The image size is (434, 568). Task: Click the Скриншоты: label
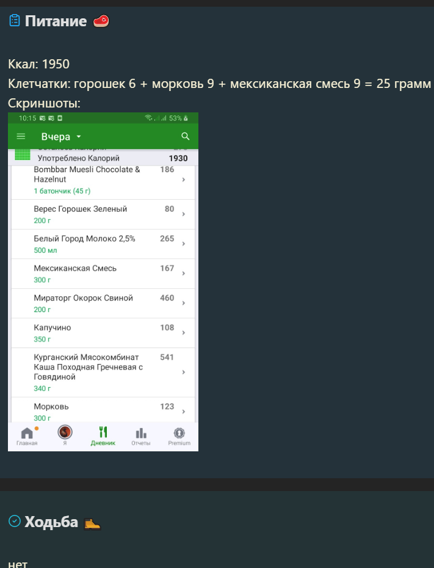point(44,104)
